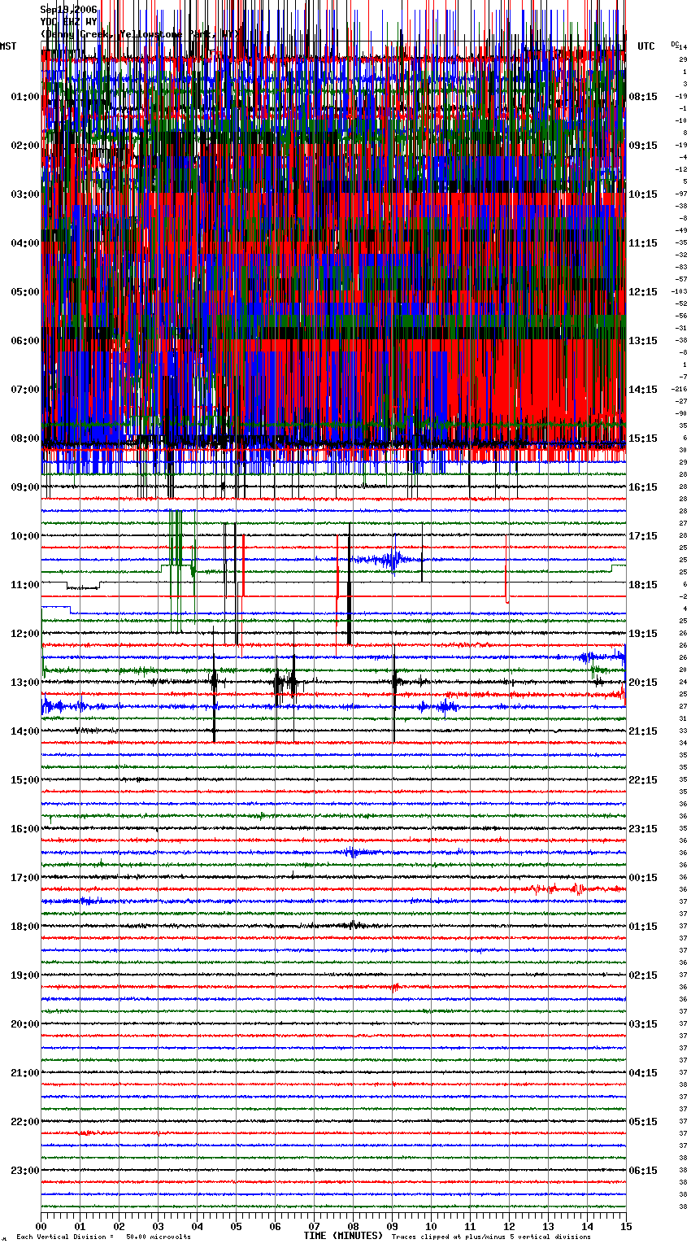
Task: Select the 01:00 MST time label
Action: pyautogui.click(x=25, y=97)
